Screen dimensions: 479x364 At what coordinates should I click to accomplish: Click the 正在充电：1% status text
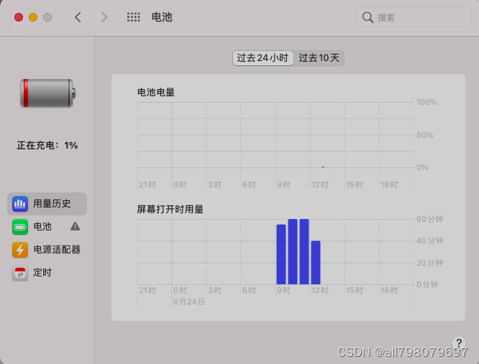click(x=47, y=146)
